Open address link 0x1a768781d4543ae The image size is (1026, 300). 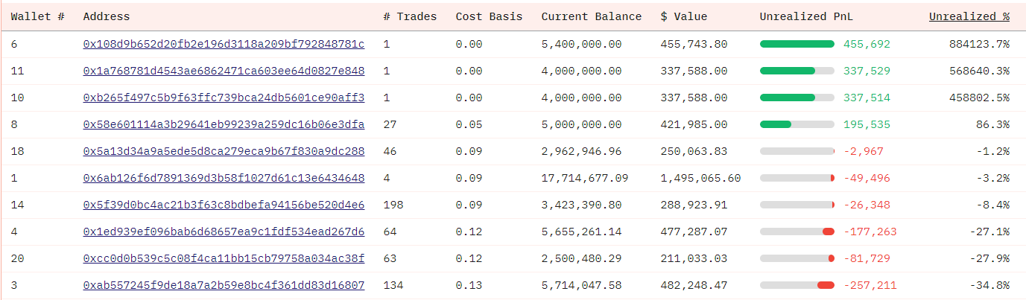pos(224,71)
